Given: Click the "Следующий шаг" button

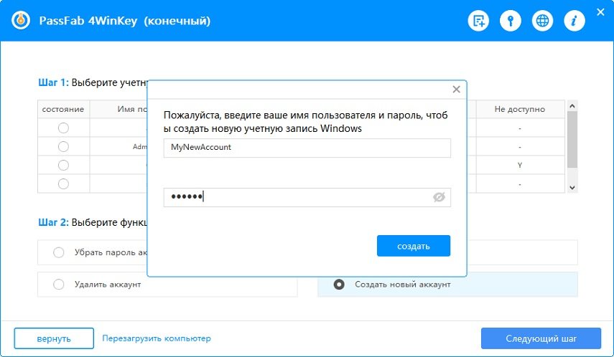Looking at the screenshot, I should [x=540, y=338].
